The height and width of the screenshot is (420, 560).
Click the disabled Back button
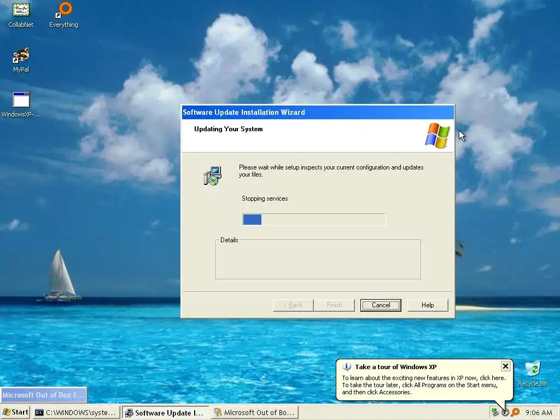[293, 305]
